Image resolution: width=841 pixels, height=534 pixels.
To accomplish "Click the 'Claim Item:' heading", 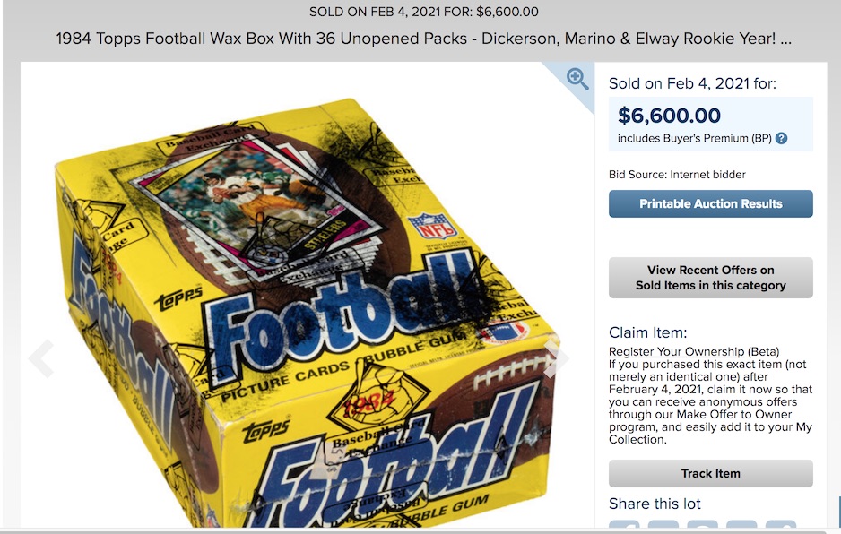I will [647, 332].
